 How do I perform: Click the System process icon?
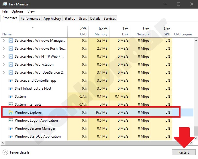coord(11,96)
